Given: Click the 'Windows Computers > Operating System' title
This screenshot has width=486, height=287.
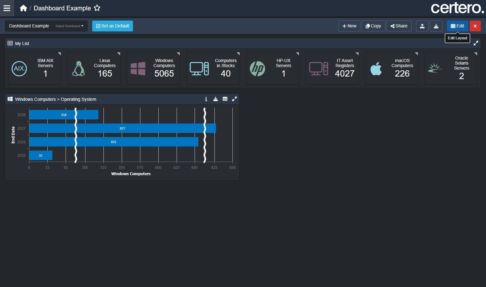Looking at the screenshot, I should point(56,99).
